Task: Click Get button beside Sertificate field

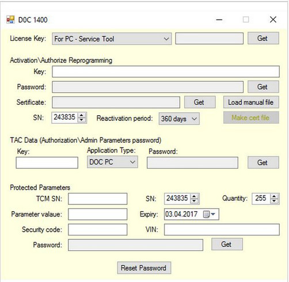Action: click(200, 102)
